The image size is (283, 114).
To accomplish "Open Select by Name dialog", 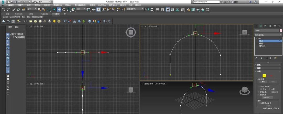I will (x=44, y=9).
